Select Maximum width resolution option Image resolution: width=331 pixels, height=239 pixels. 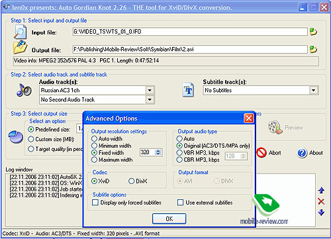click(94, 160)
